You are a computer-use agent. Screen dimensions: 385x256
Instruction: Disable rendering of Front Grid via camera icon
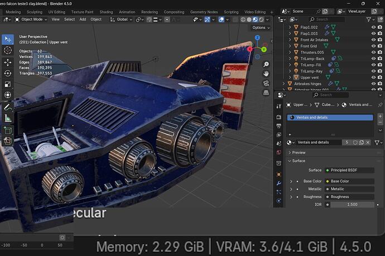point(381,46)
